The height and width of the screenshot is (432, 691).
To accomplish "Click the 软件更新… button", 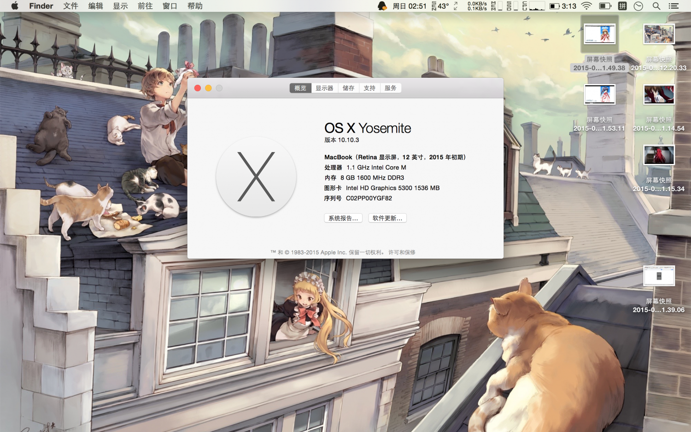I will click(x=387, y=218).
